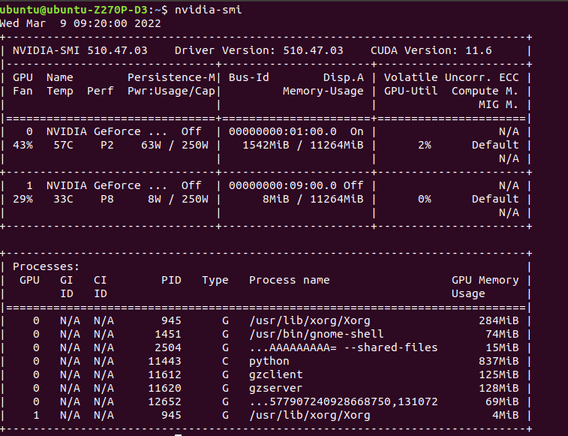
Task: Click the "Processes:" section label
Action: (46, 266)
